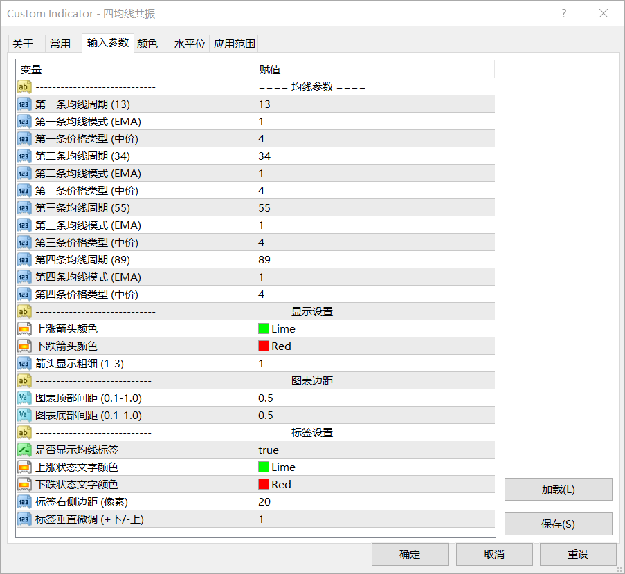Click integer icon beside 标签右侧边距 (像素)

[x=24, y=502]
